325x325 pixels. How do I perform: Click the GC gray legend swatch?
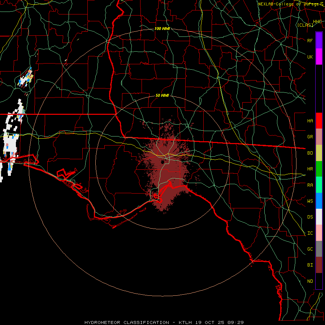tap(319, 249)
